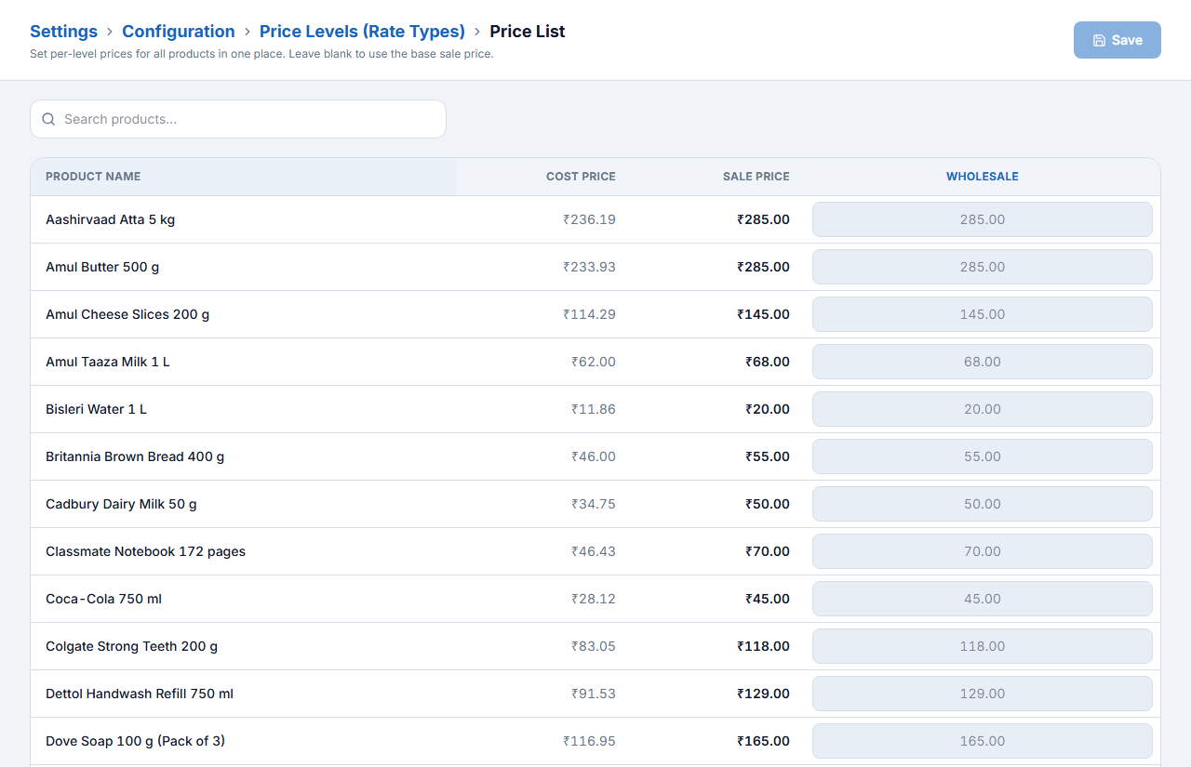This screenshot has width=1191, height=767.
Task: Click cost price ₹236.19
Action: click(x=589, y=219)
